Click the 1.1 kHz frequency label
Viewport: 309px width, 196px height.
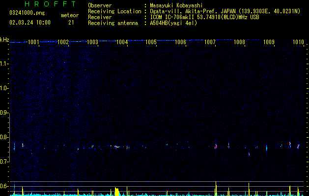point(4,64)
